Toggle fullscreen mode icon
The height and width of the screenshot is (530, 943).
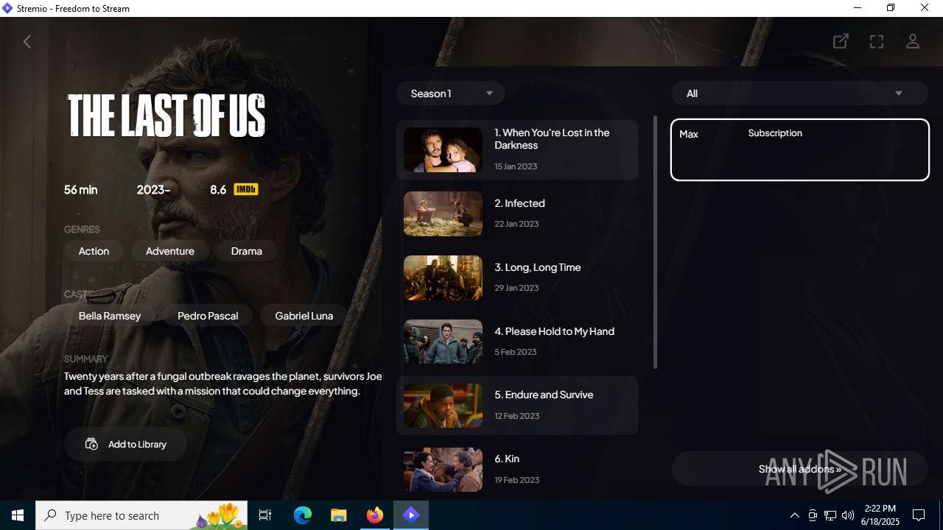(x=877, y=42)
